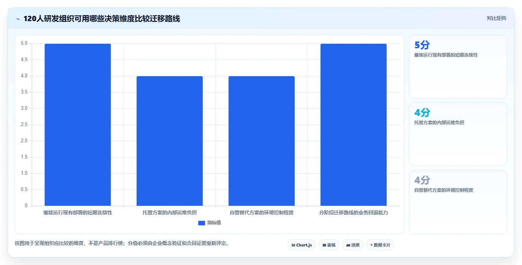522x265 pixels.
Task: Click the 进度 chip
Action: click(353, 245)
